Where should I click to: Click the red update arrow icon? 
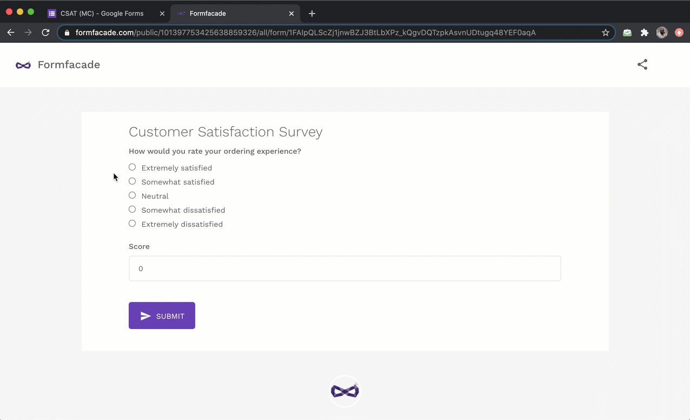(679, 32)
